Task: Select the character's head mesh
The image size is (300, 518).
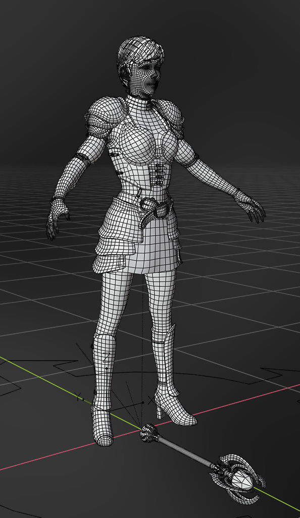Action: [141, 66]
